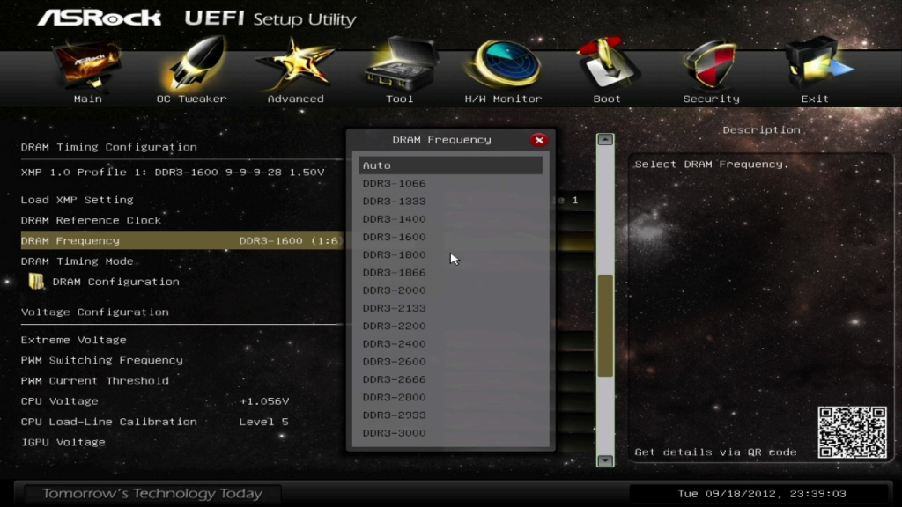Click CPU Voltage value +1.056V
The height and width of the screenshot is (507, 902).
pyautogui.click(x=264, y=401)
